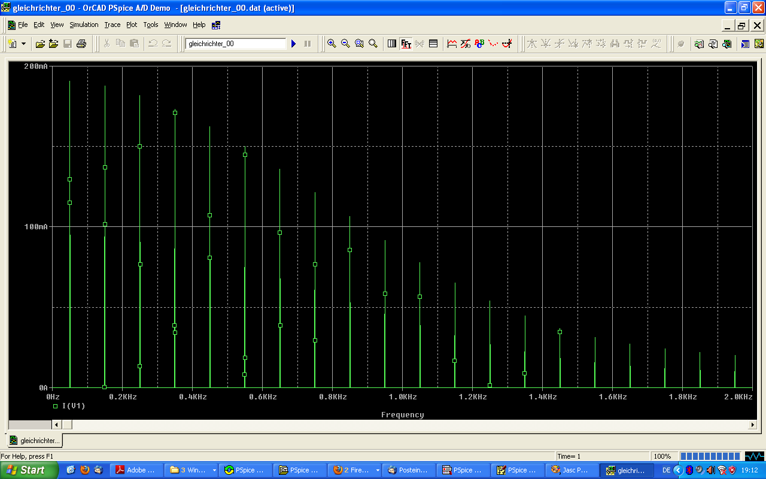
Task: Click the Windows Start button
Action: pyautogui.click(x=29, y=470)
